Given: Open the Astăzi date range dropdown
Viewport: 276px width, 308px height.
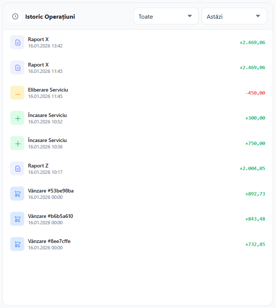Looking at the screenshot, I should (234, 16).
